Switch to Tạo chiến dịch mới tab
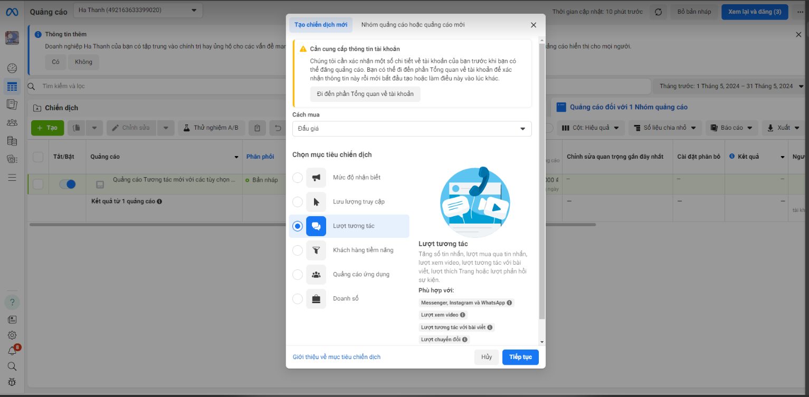Image resolution: width=809 pixels, height=397 pixels. [x=321, y=25]
